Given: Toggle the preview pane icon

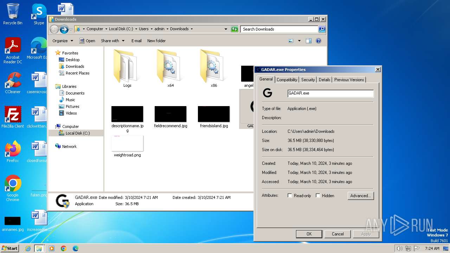Looking at the screenshot, I should 308,41.
